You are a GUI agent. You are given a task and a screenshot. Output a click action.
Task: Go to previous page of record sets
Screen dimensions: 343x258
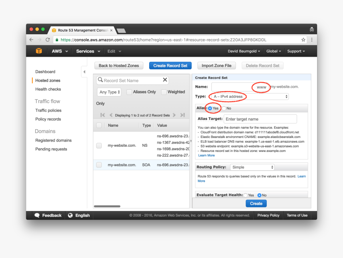click(x=111, y=115)
